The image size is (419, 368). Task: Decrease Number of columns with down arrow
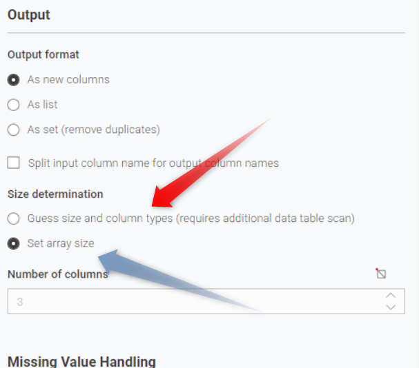click(x=391, y=307)
